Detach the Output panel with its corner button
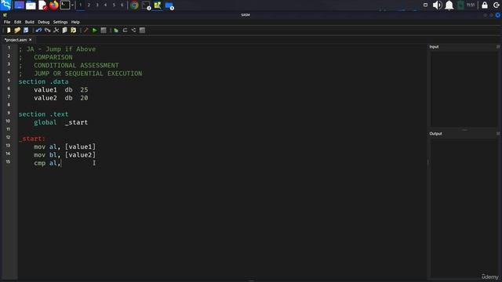 tap(498, 133)
